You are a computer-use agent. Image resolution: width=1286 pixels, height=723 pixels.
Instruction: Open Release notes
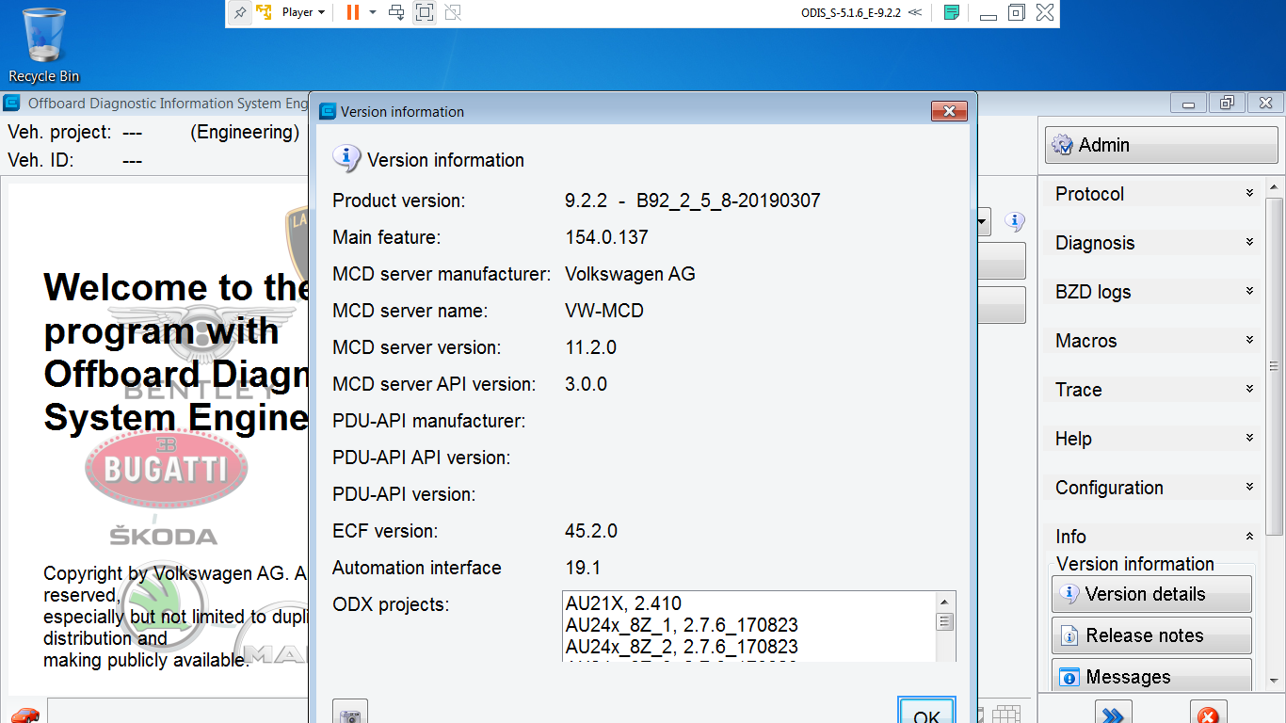[x=1151, y=635]
